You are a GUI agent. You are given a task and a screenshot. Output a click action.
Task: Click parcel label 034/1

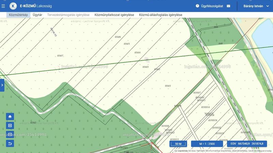(x=168, y=86)
